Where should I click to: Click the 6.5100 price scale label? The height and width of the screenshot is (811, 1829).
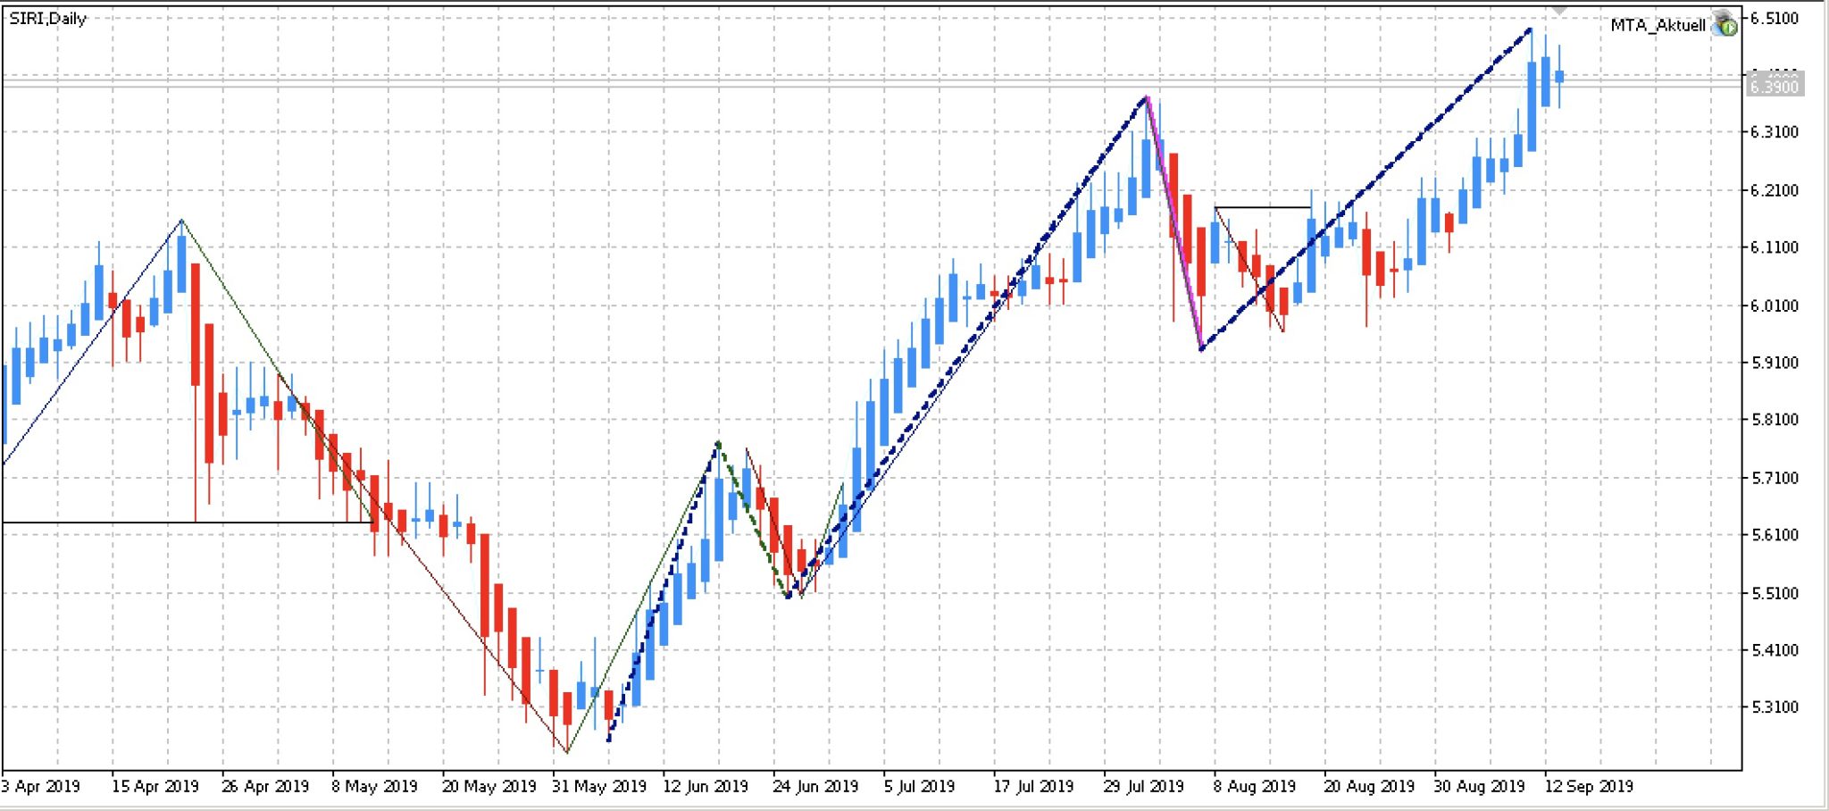click(x=1775, y=18)
